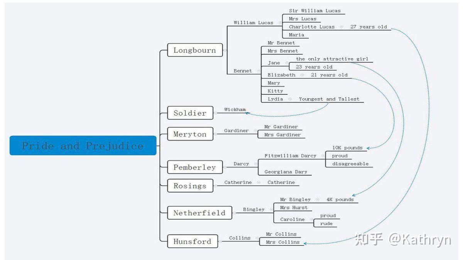Viewport: 463px width, 260px height.
Task: Select Lydia's Youngest and Tallest note
Action: click(329, 99)
